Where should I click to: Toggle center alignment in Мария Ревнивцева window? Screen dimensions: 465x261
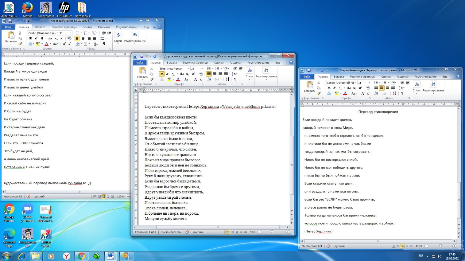(x=382, y=88)
